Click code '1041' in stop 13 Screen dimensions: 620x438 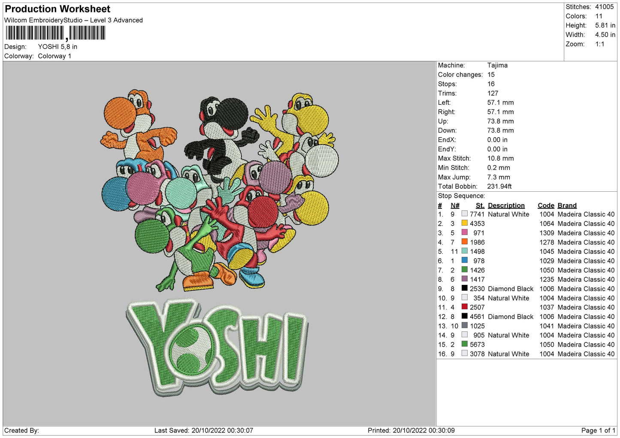coord(547,326)
